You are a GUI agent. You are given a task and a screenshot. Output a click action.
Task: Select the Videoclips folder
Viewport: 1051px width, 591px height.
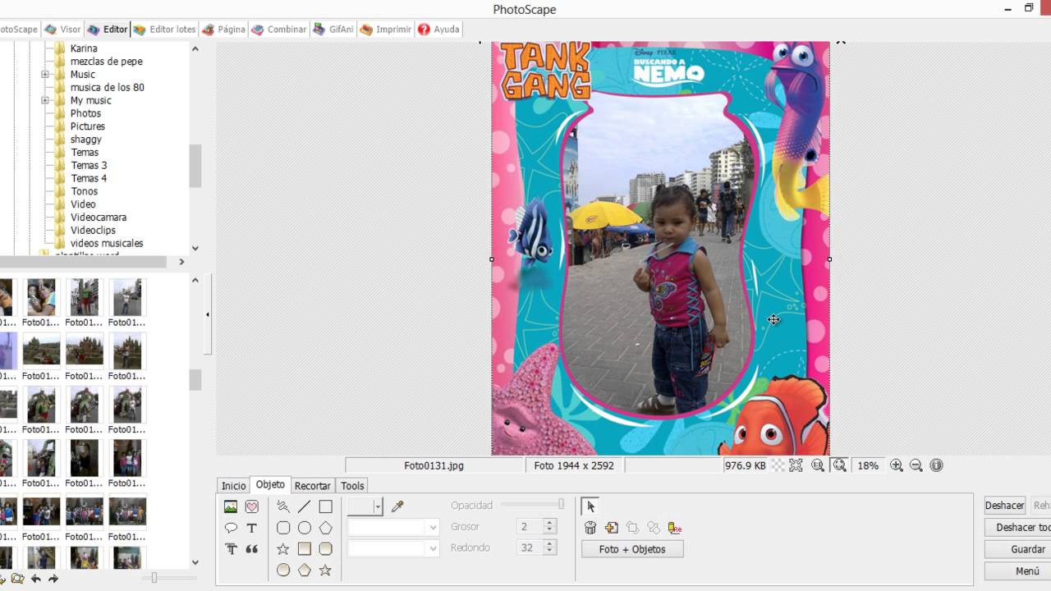pyautogui.click(x=93, y=231)
